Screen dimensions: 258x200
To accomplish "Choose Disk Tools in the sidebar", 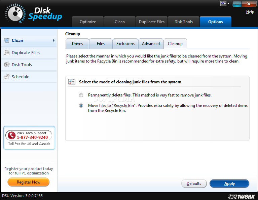I will 29,65.
